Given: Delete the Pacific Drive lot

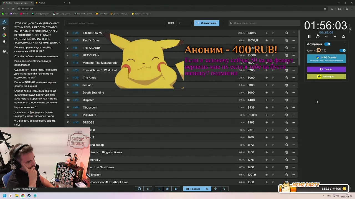Looking at the screenshot, I should click(x=286, y=40).
